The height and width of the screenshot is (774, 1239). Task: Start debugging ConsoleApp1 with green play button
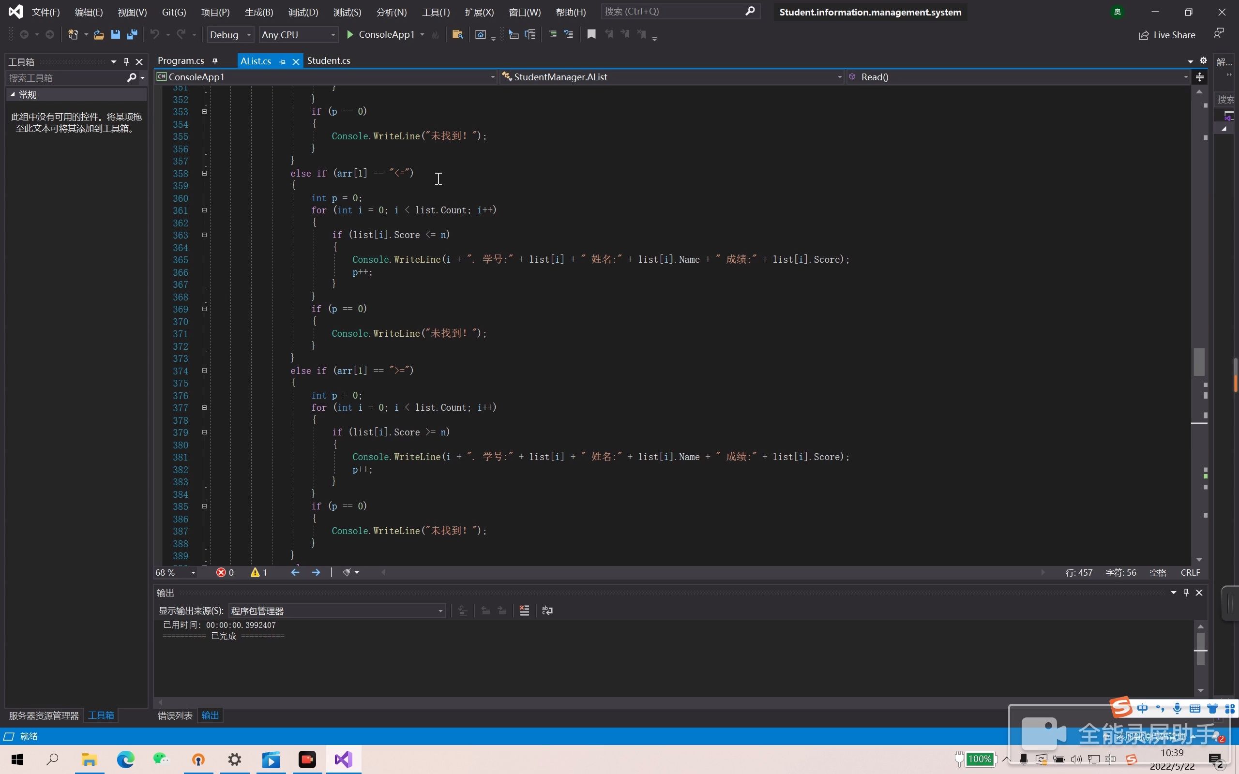click(x=350, y=34)
